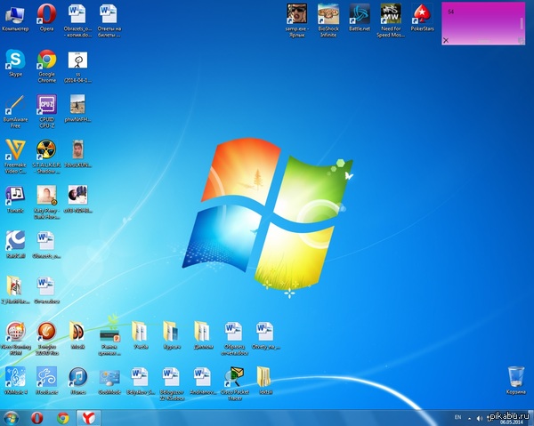Click the pinned Chrome taskbar button
This screenshot has height=426, width=534.
pyautogui.click(x=63, y=416)
